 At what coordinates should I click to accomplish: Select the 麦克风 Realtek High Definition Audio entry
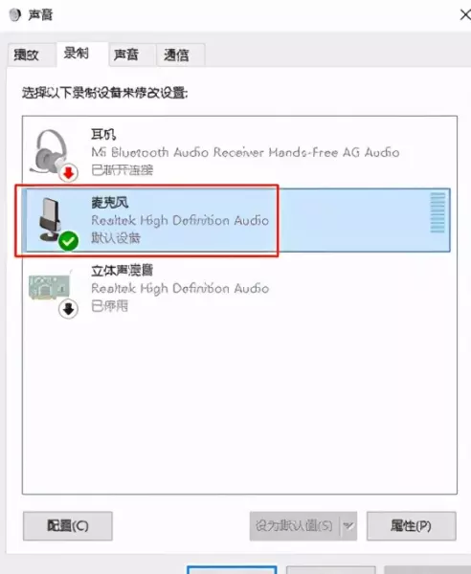point(236,220)
